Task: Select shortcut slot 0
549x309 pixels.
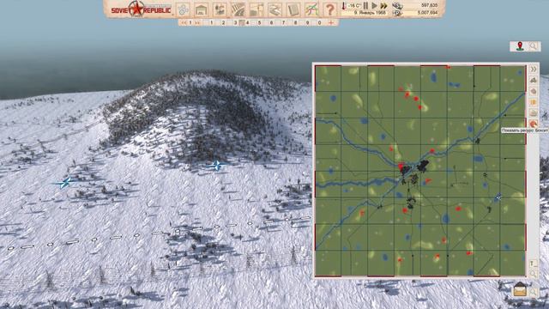Action: pyautogui.click(x=319, y=23)
